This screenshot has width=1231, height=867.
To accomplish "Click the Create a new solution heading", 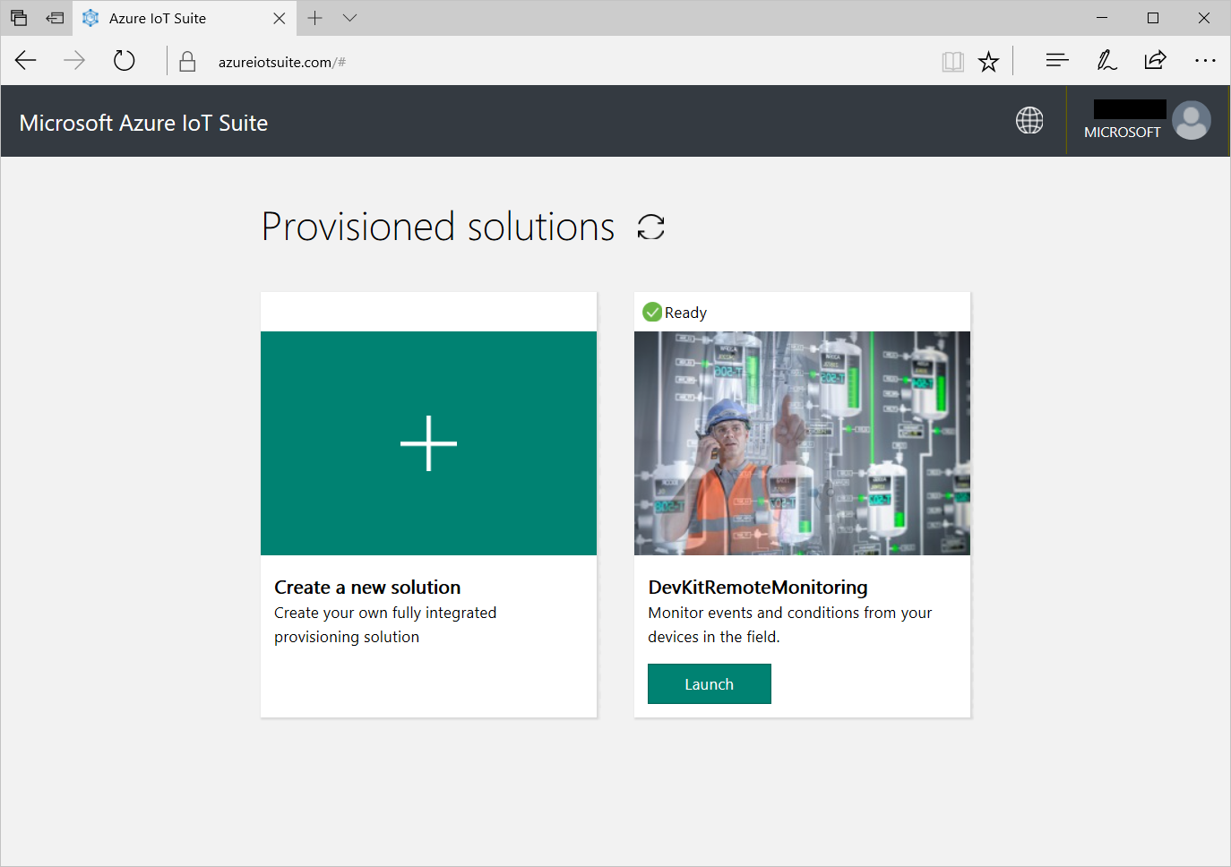I will [x=367, y=588].
